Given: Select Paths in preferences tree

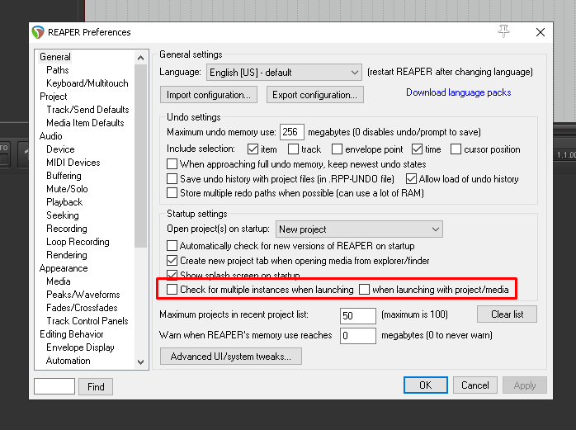Looking at the screenshot, I should click(x=57, y=70).
